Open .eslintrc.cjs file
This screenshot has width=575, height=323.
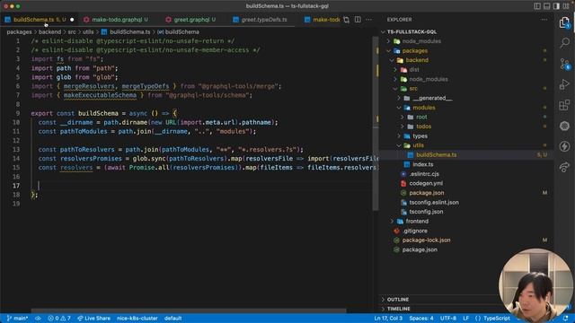point(424,174)
